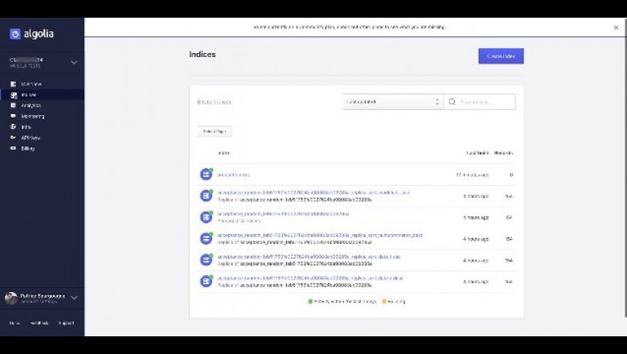Click the Analytics sidebar icon
Image resolution: width=627 pixels, height=354 pixels.
14,105
